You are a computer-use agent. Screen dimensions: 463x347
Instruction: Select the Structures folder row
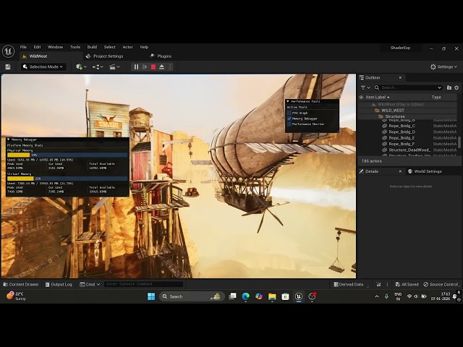pos(408,116)
